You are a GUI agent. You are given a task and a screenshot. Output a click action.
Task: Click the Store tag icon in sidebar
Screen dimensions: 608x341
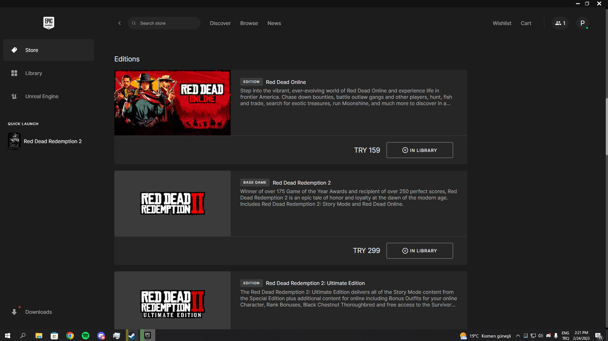pos(14,50)
